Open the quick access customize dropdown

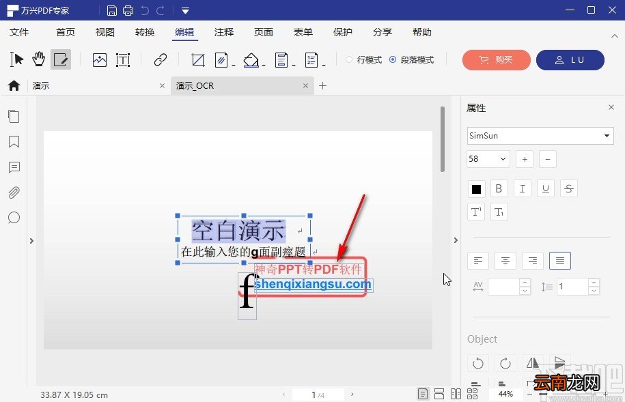[185, 11]
